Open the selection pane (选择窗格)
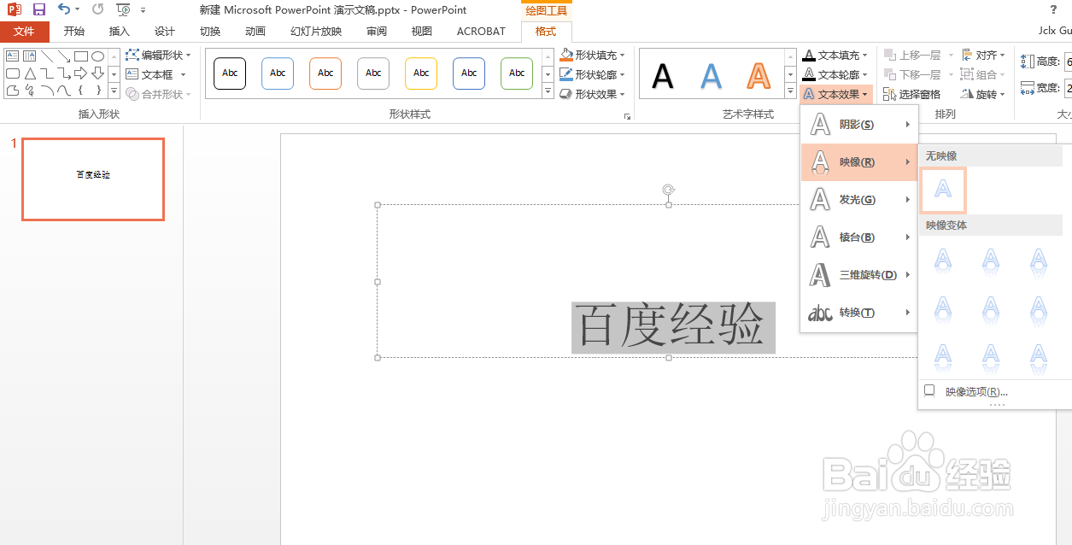 click(x=912, y=94)
